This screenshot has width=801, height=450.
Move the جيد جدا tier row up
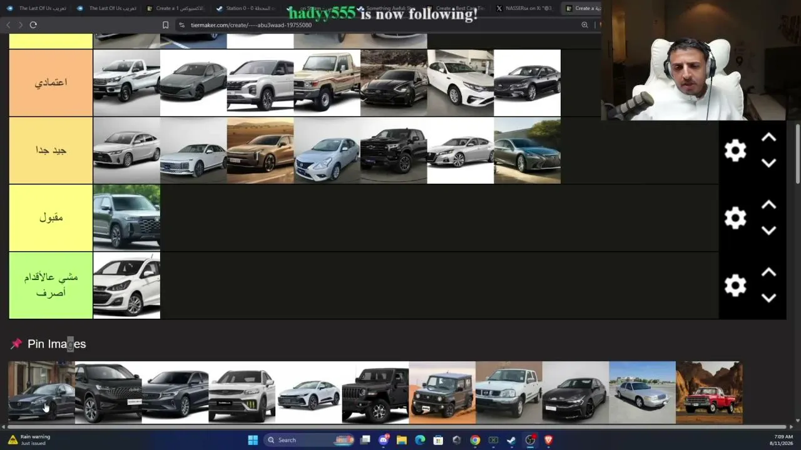[768, 138]
